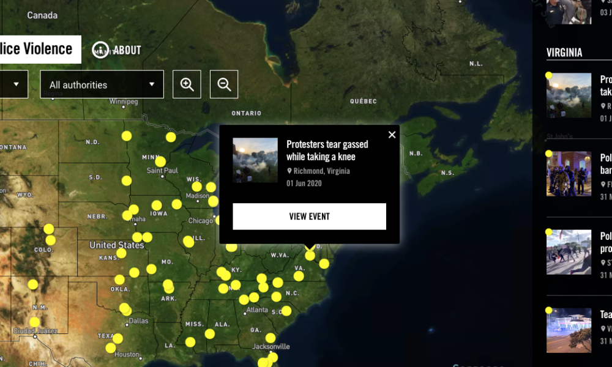Image resolution: width=612 pixels, height=367 pixels.
Task: Click the zoom in magnifier icon
Action: (x=187, y=84)
